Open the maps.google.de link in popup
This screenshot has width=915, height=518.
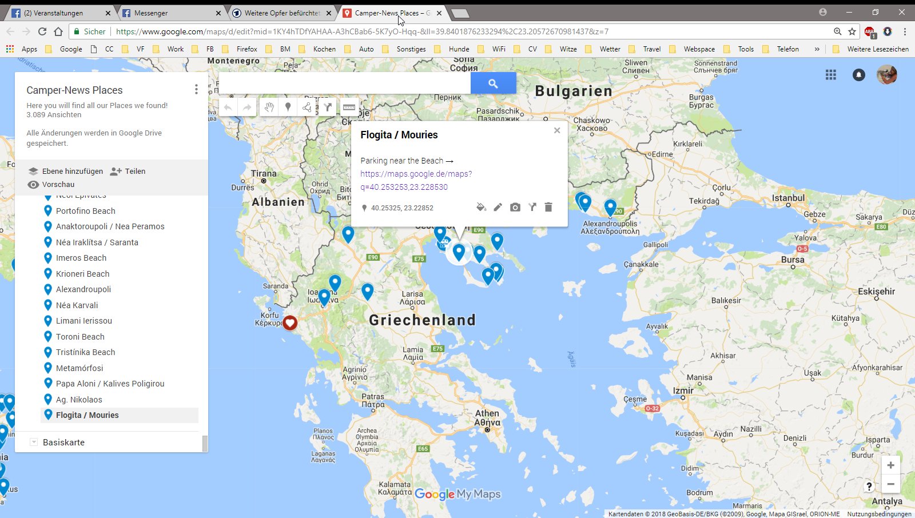[416, 180]
